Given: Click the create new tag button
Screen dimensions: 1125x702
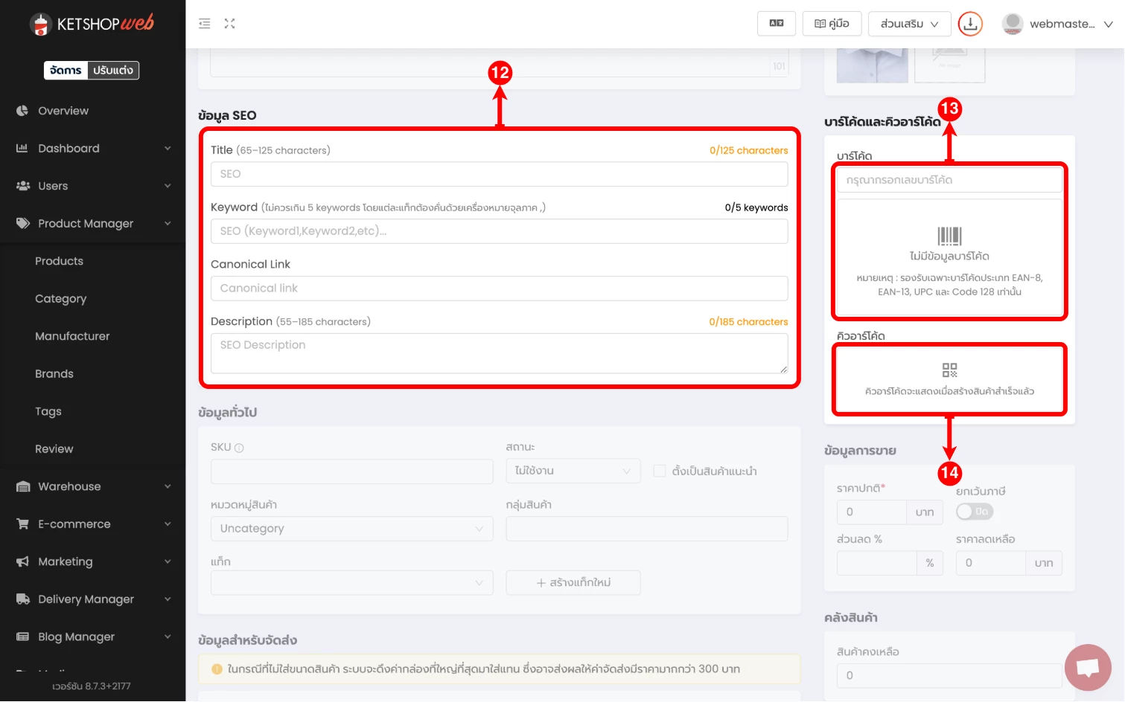Looking at the screenshot, I should (x=573, y=583).
